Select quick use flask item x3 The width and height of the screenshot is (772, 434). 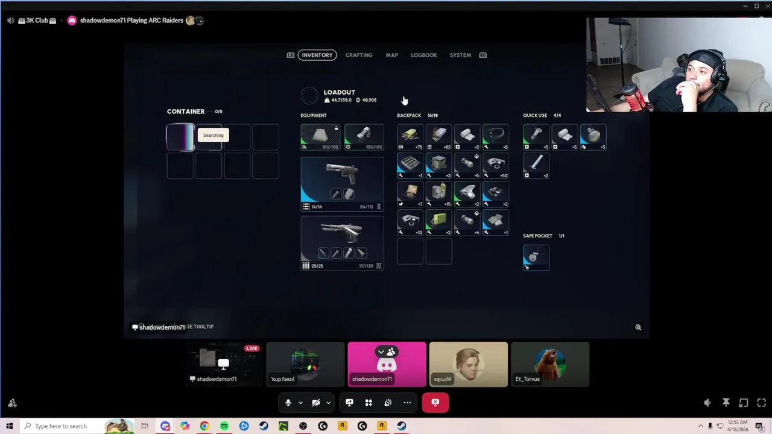click(593, 137)
